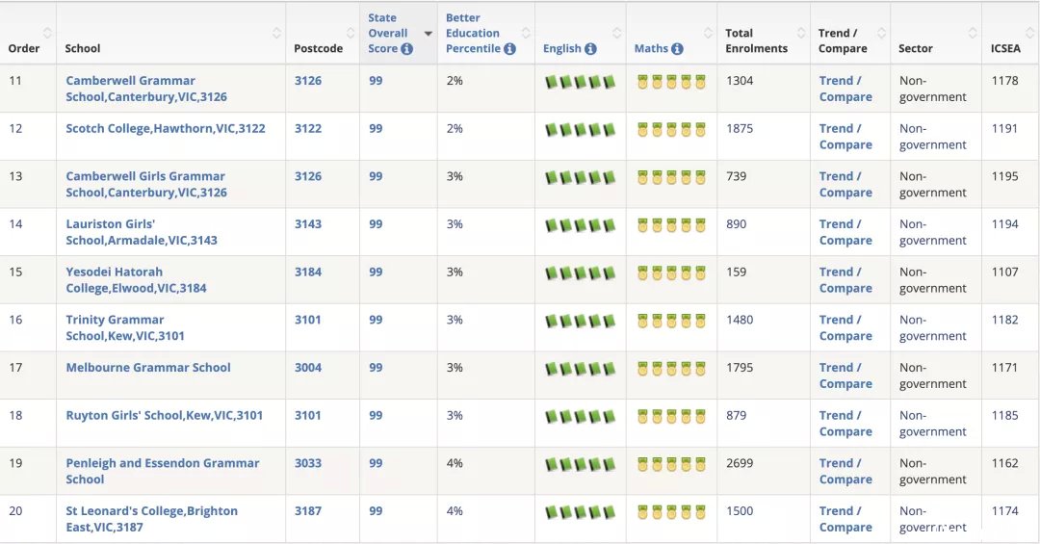The image size is (1040, 544).
Task: Click Maths medal rating for Yesodei Hatorah
Action: (671, 273)
